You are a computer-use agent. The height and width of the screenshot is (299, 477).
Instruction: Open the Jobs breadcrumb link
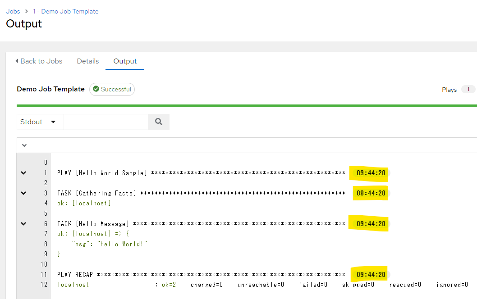[13, 11]
